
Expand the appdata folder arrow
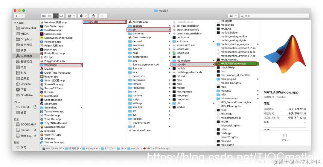pos(170,26)
